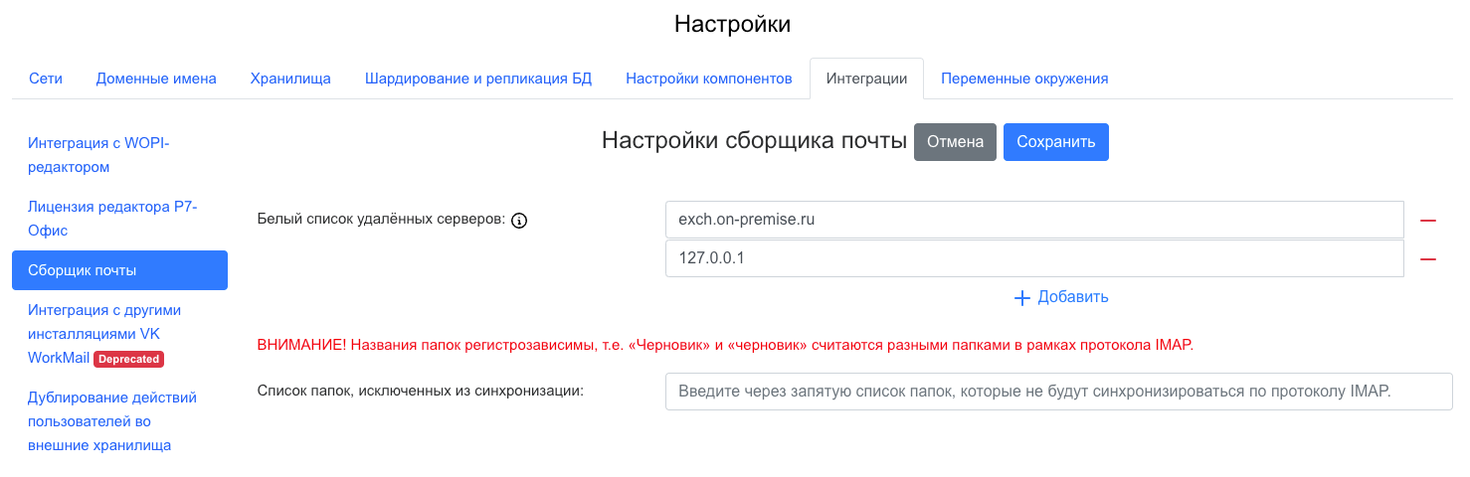Open Переменные окружения tab
The height and width of the screenshot is (477, 1470).
click(1024, 79)
